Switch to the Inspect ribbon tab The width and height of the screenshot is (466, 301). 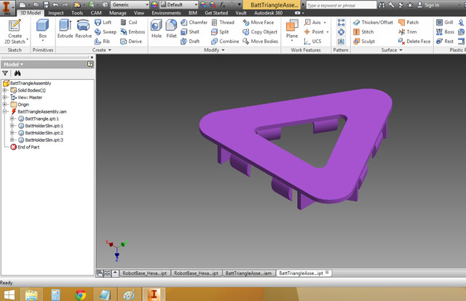(56, 13)
